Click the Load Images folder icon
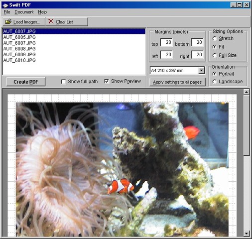 click(8, 21)
